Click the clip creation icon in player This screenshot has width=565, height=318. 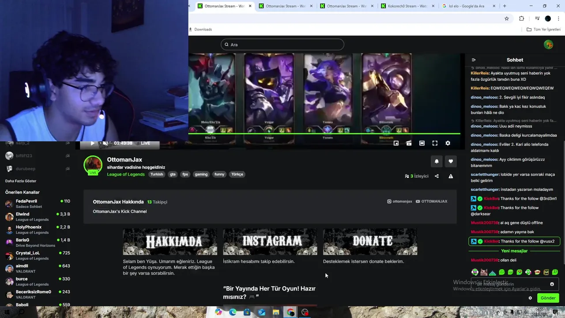pyautogui.click(x=409, y=143)
